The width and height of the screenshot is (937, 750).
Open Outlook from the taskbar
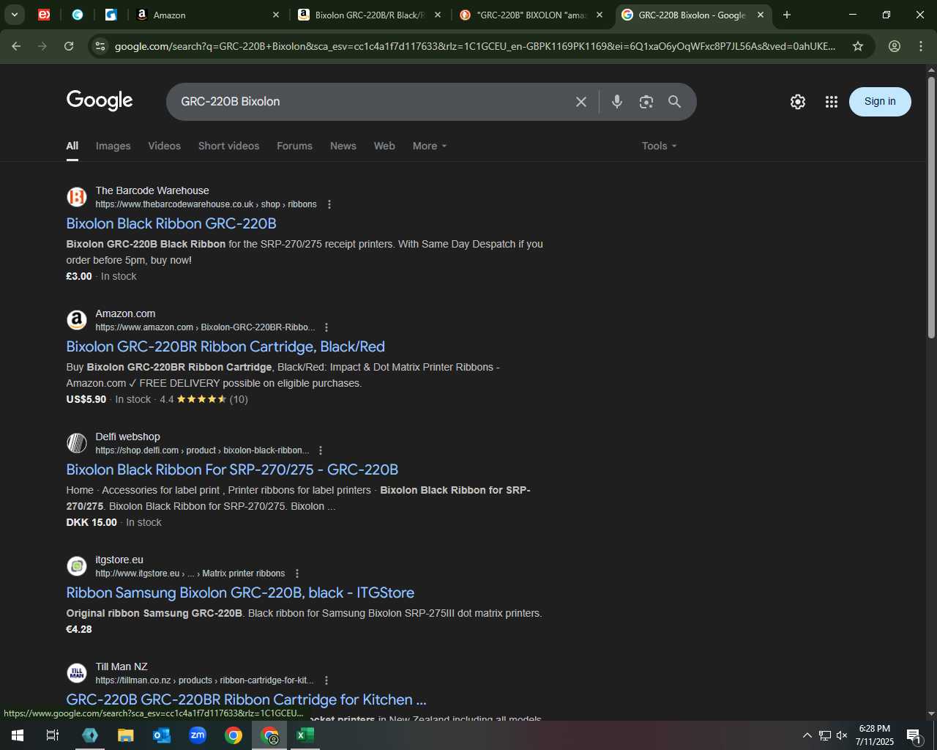click(162, 735)
